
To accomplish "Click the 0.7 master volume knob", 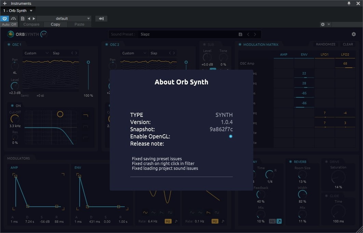I will [44, 34].
